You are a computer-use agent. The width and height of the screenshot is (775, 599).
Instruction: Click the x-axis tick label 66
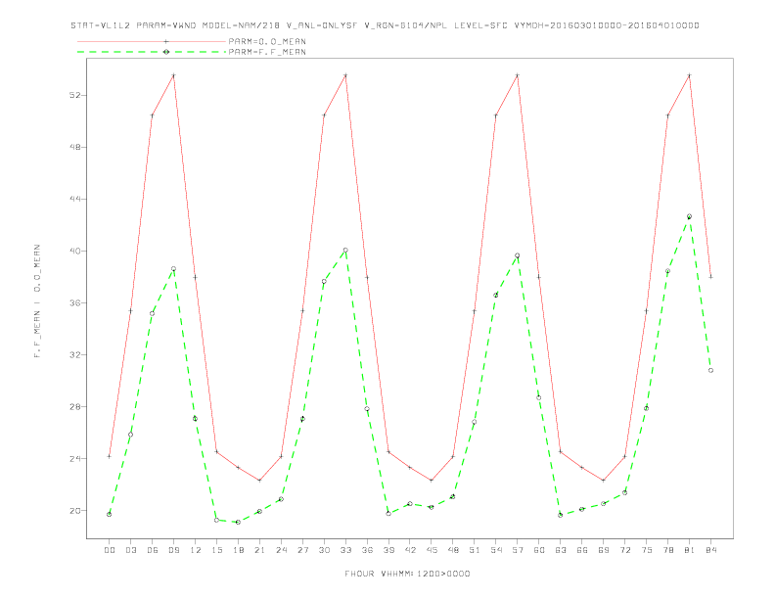582,550
